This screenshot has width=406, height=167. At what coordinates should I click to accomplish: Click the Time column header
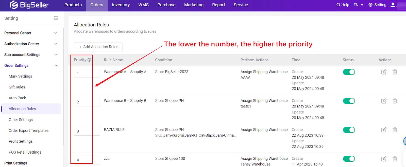[296, 60]
